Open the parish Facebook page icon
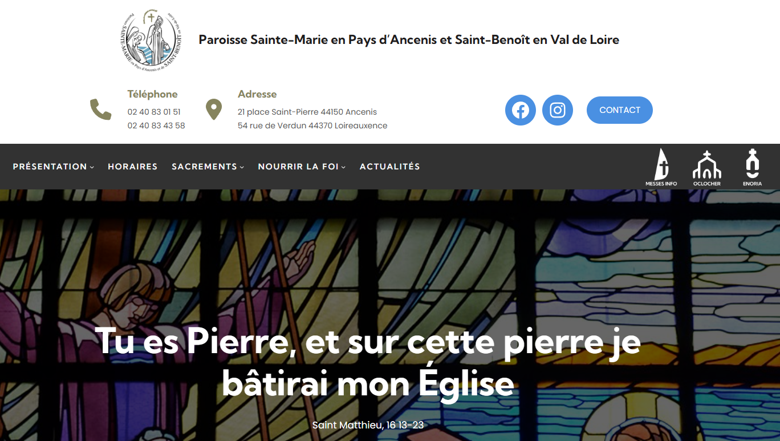Image resolution: width=780 pixels, height=441 pixels. (x=521, y=110)
